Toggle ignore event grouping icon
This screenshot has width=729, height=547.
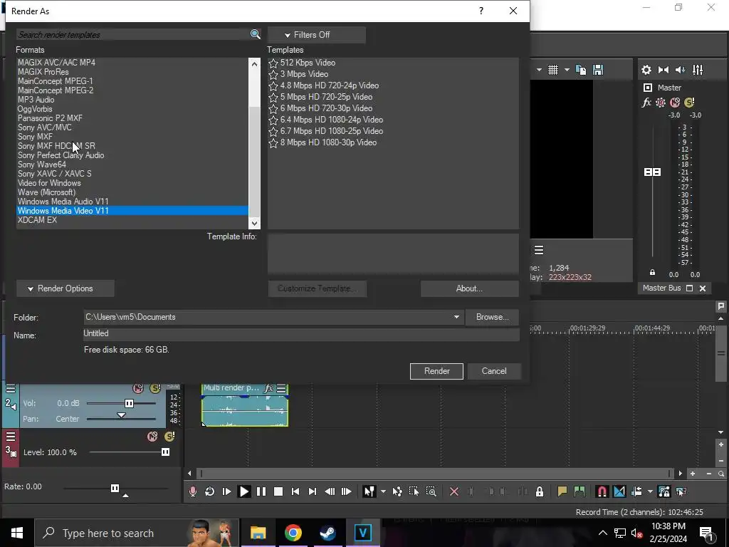[681, 491]
